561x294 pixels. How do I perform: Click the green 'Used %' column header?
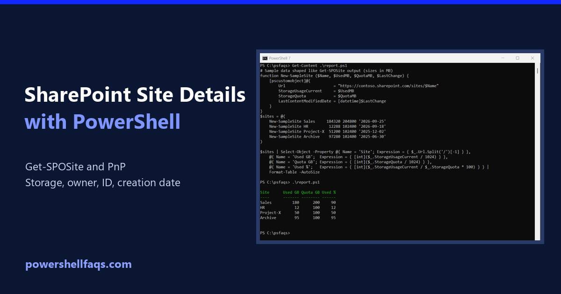click(329, 192)
